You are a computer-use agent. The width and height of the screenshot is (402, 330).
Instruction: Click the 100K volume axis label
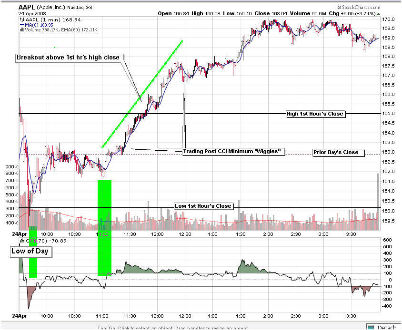pos(12,223)
